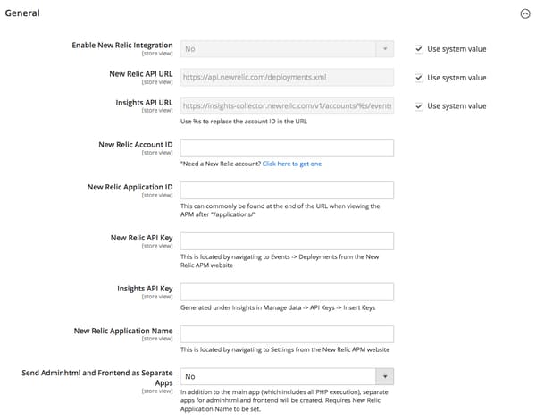Focus the New Relic Account ID field

pos(287,147)
